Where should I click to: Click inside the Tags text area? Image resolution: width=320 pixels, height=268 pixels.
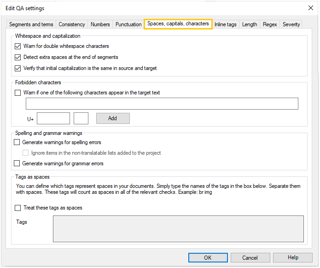click(x=178, y=229)
